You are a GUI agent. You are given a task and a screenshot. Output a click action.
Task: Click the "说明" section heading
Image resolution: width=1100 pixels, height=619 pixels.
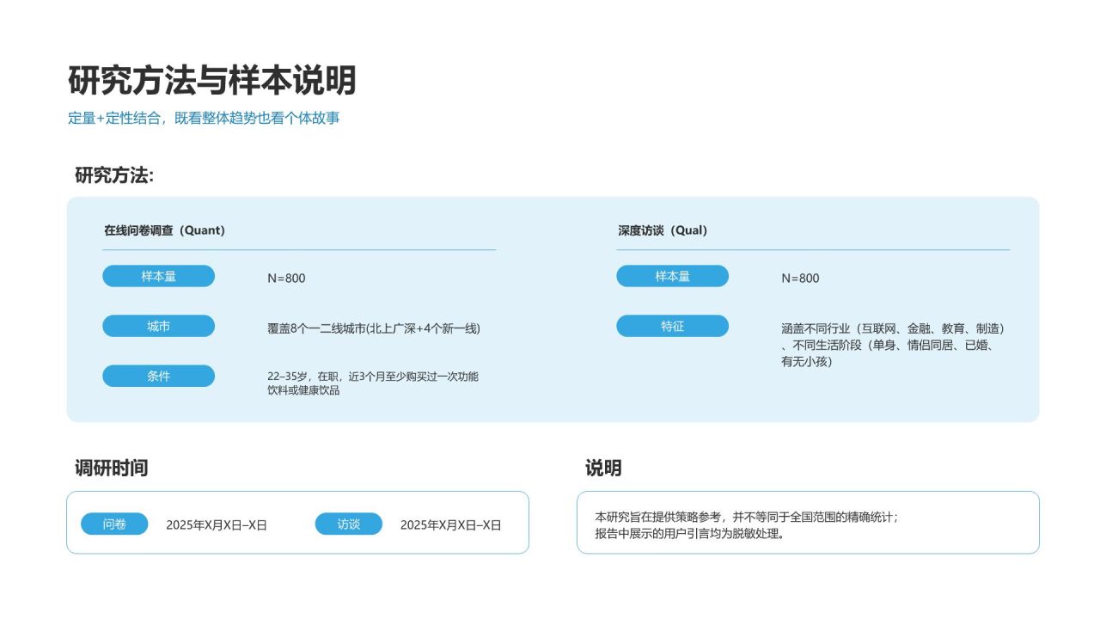pos(603,469)
